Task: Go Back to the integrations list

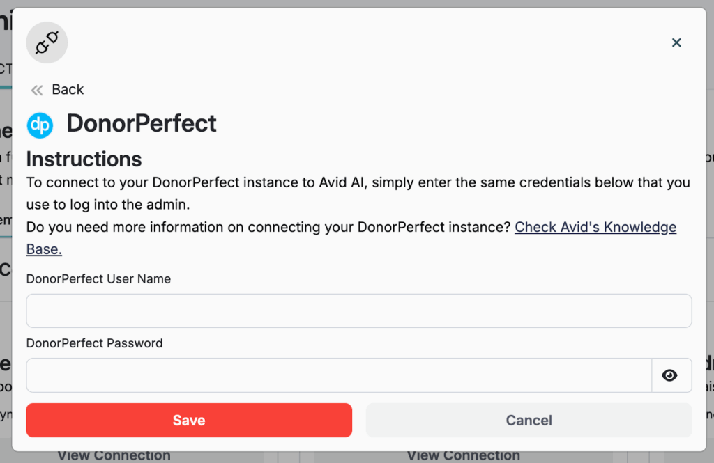Action: tap(67, 89)
